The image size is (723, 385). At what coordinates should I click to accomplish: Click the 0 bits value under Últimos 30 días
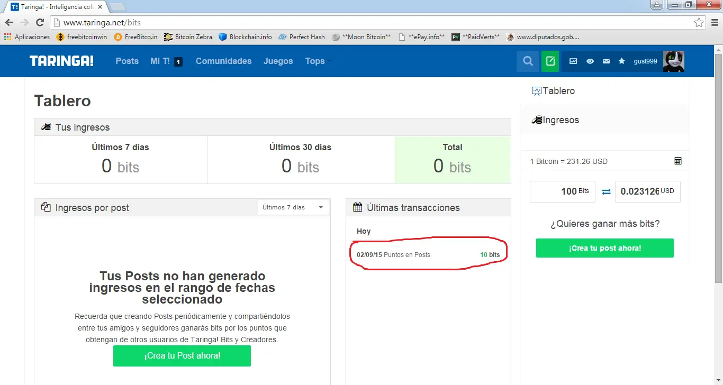point(300,167)
